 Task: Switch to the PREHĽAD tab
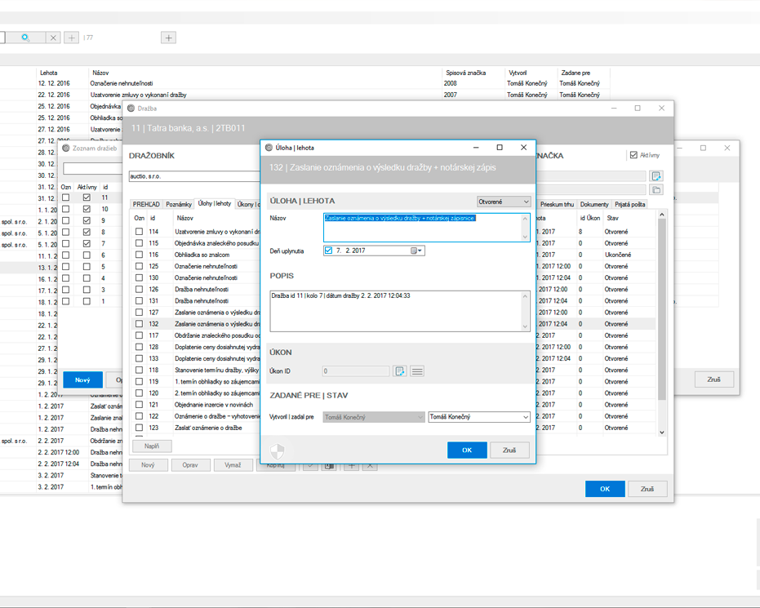coord(146,205)
